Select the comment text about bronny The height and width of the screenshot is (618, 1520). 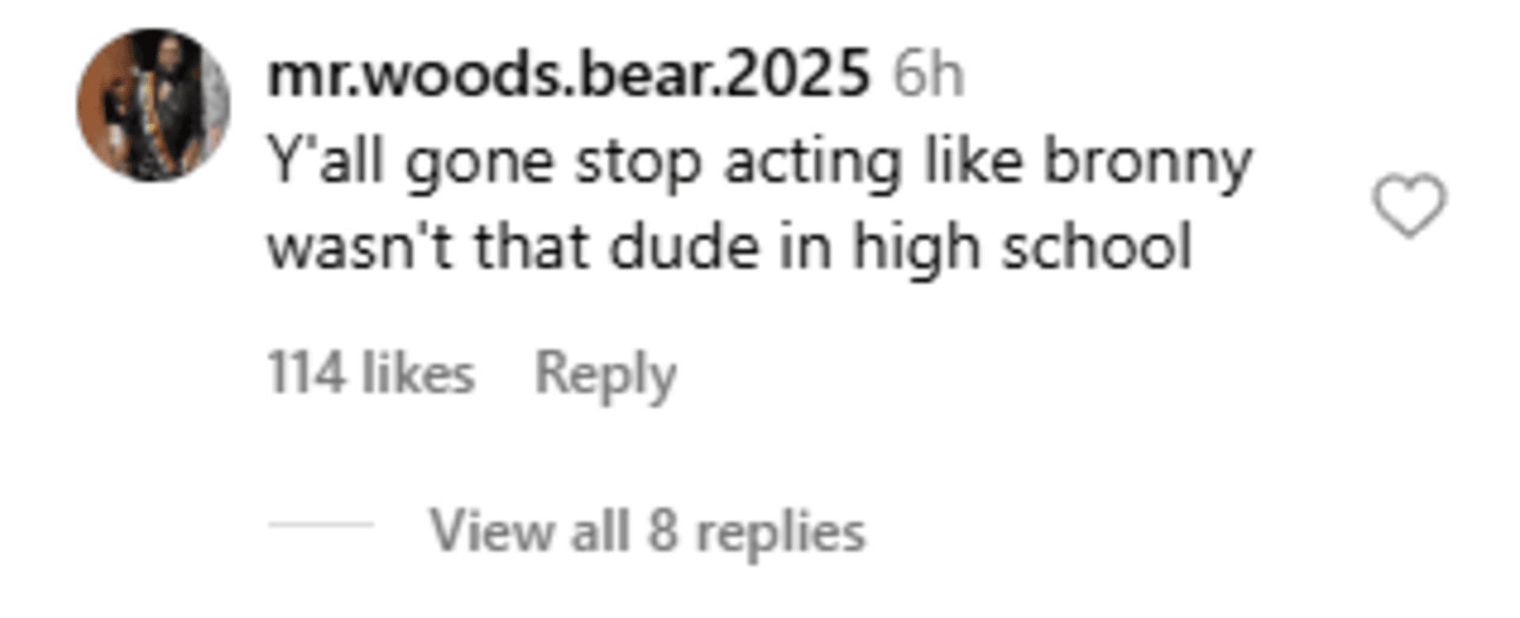pos(760,203)
